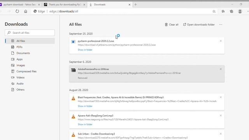Click the August 28, 2020 date heading

click(x=79, y=90)
